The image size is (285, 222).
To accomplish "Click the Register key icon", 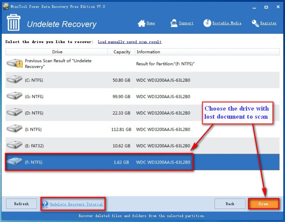I will [x=255, y=23].
